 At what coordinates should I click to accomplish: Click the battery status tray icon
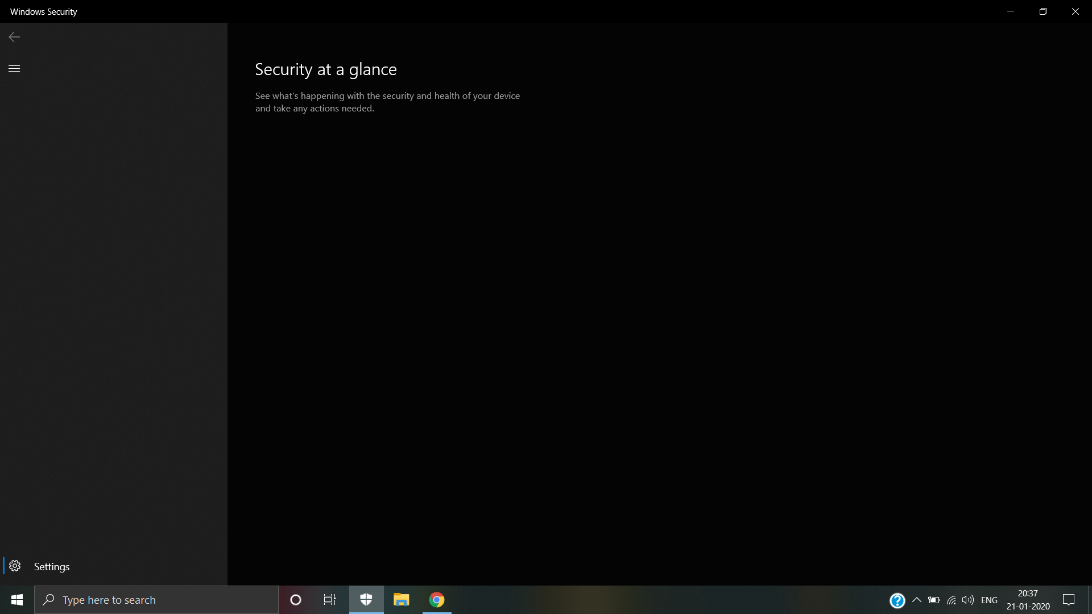pyautogui.click(x=934, y=600)
